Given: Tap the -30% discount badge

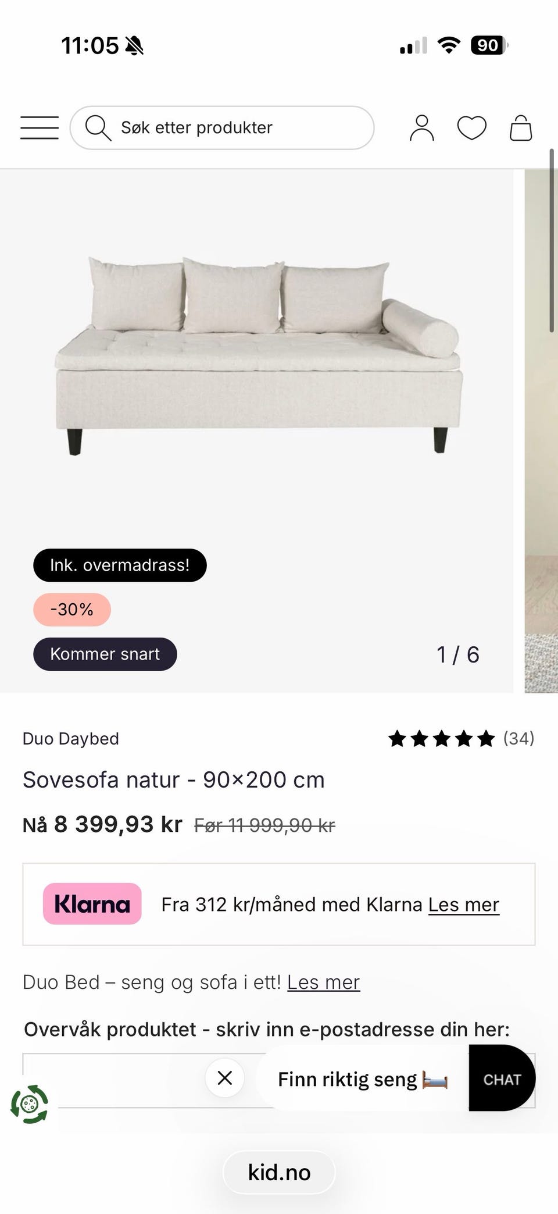Looking at the screenshot, I should coord(71,610).
